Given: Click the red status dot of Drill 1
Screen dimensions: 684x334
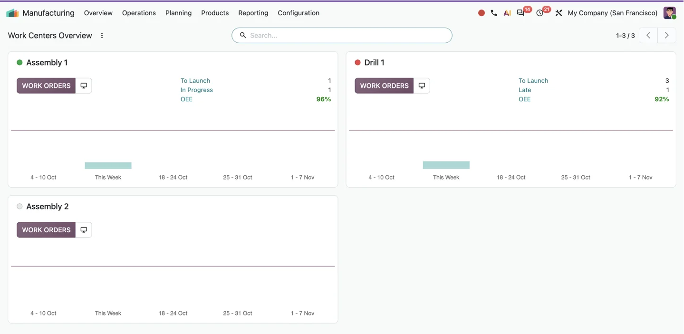Looking at the screenshot, I should pos(357,62).
